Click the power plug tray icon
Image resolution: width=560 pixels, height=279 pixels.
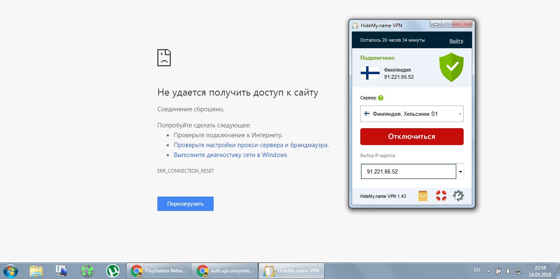[x=498, y=271]
